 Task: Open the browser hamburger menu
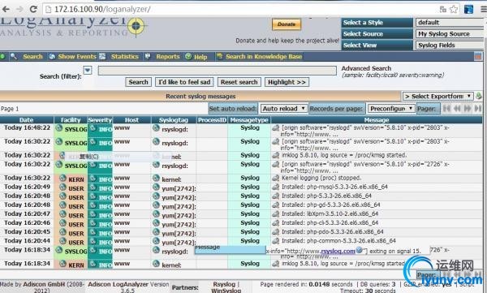point(484,9)
